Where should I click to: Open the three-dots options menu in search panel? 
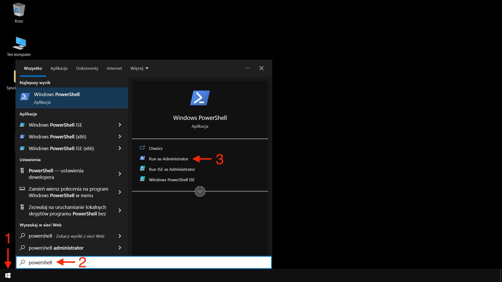tap(248, 68)
